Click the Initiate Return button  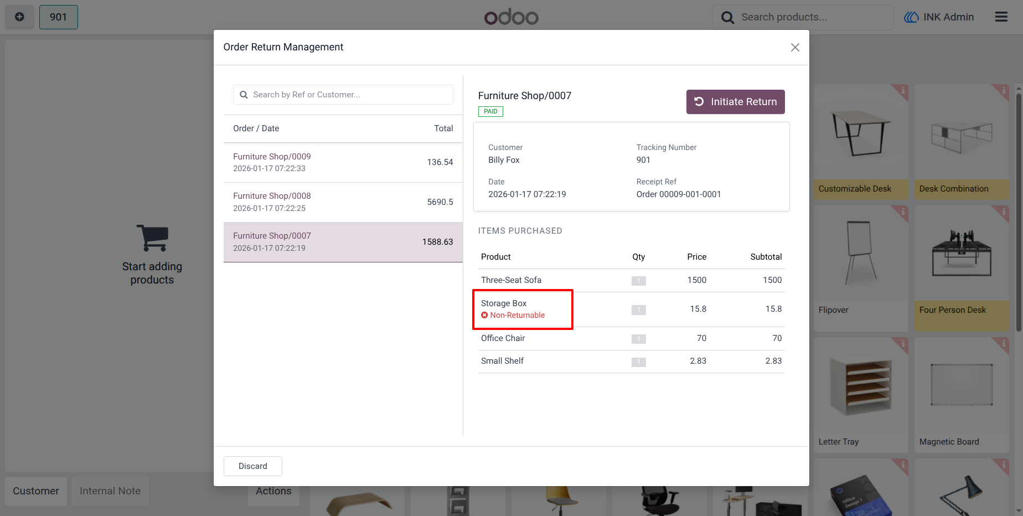point(735,102)
